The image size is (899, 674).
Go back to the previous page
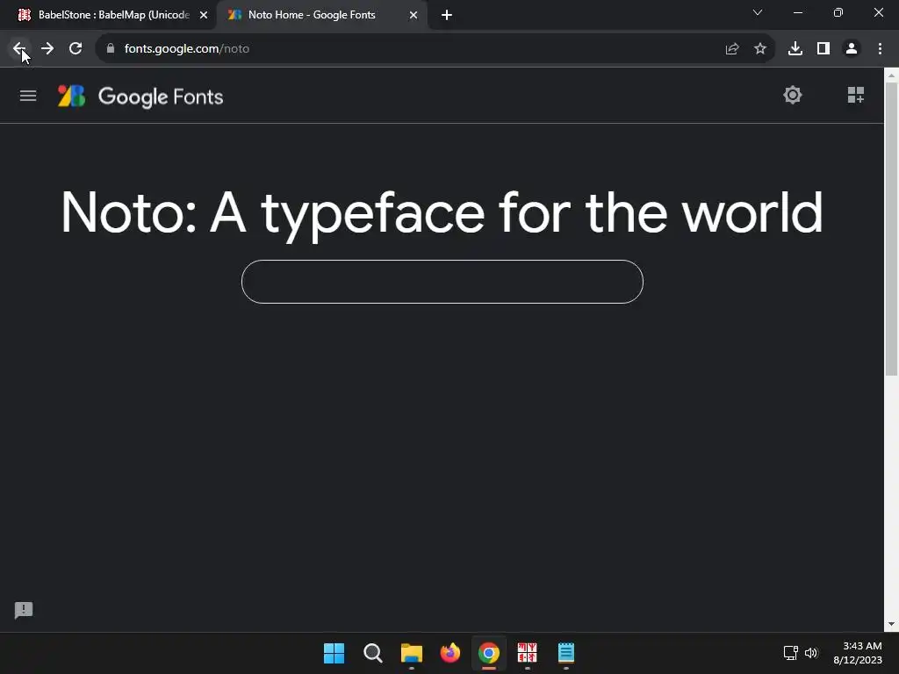(x=19, y=49)
